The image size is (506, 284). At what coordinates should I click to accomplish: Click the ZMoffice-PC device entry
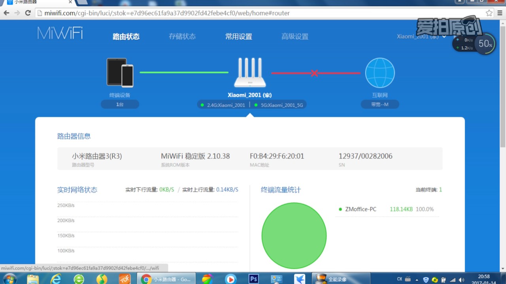point(361,209)
